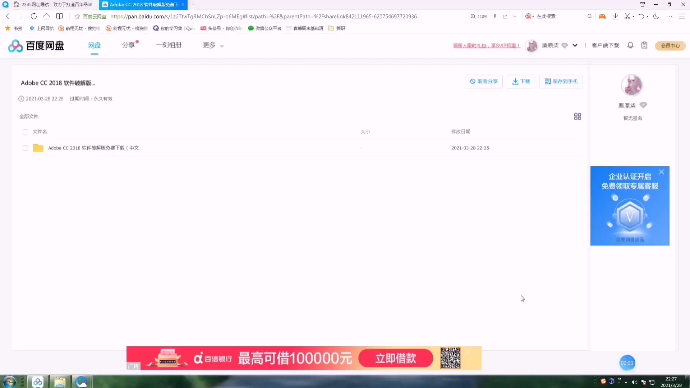Check the Adobe CC 2018 folder checkbox
The image size is (690, 388).
25,148
